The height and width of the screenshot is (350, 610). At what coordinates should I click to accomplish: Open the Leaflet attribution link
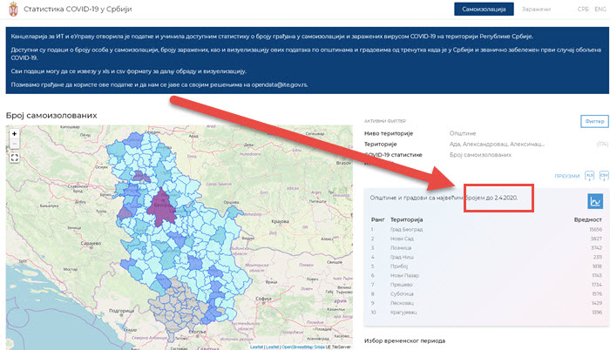coord(256,347)
